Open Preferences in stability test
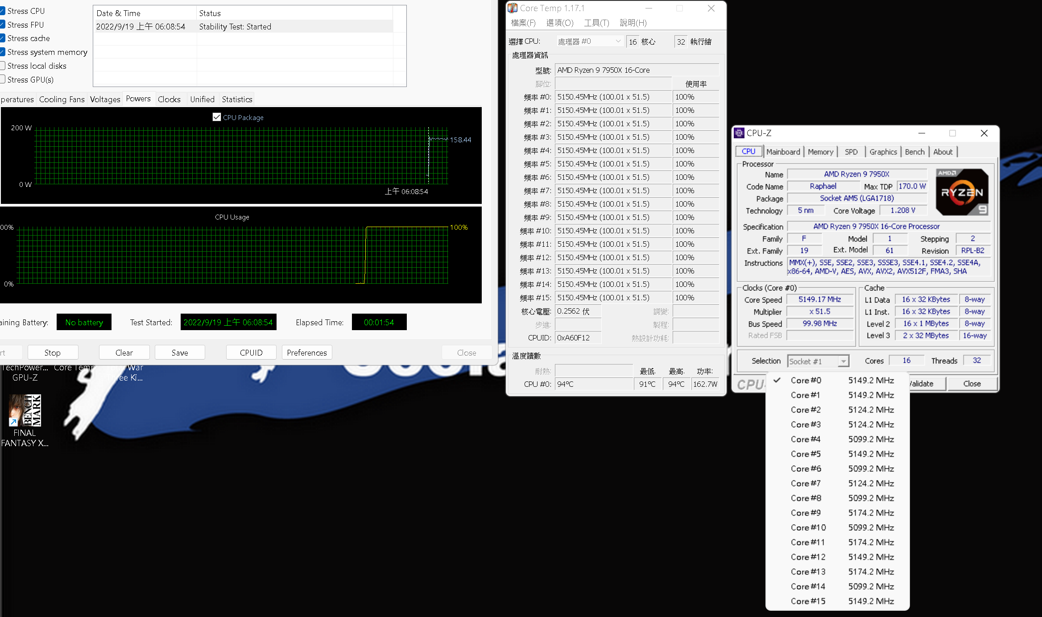The image size is (1042, 617). [x=307, y=352]
